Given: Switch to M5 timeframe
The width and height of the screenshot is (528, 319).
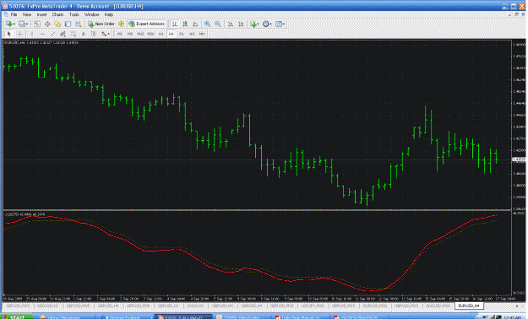Looking at the screenshot, I should pyautogui.click(x=130, y=34).
